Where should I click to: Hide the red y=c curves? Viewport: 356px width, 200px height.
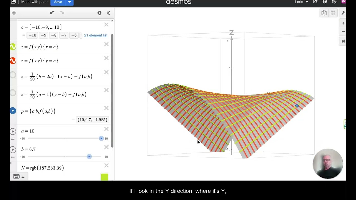click(x=13, y=61)
